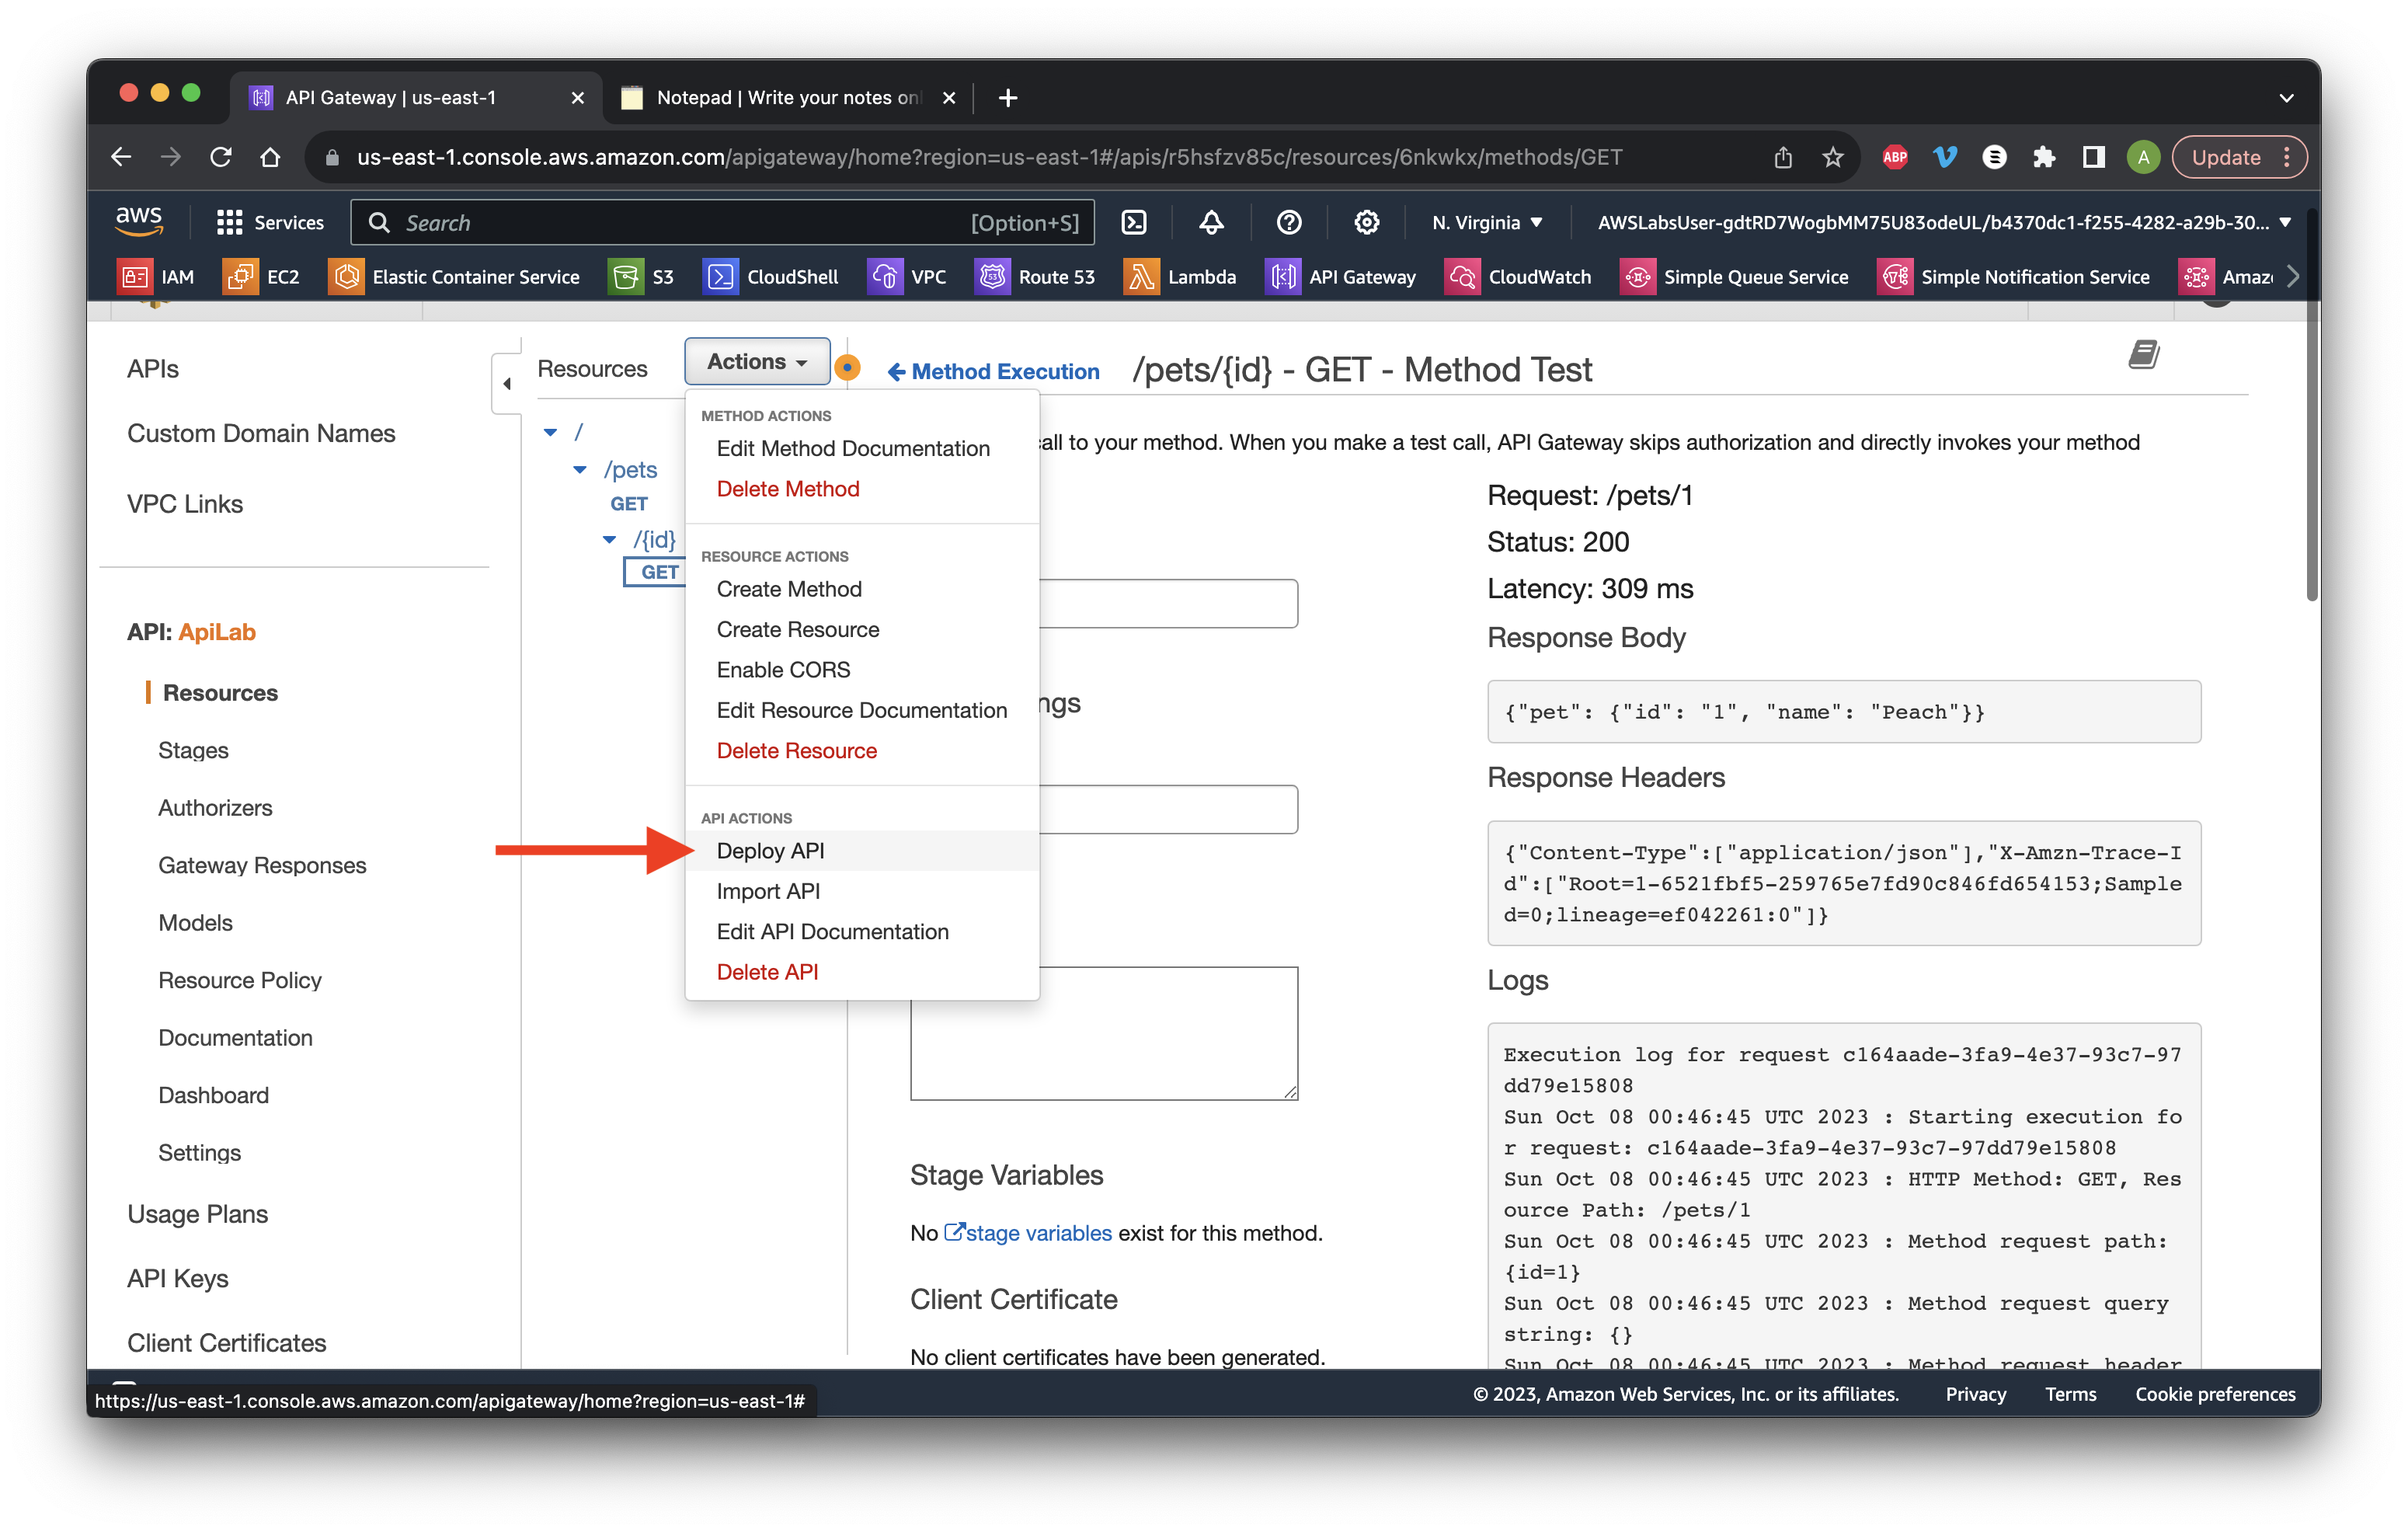The image size is (2408, 1532).
Task: Bookmark this page with the star icon
Action: coord(1832,157)
